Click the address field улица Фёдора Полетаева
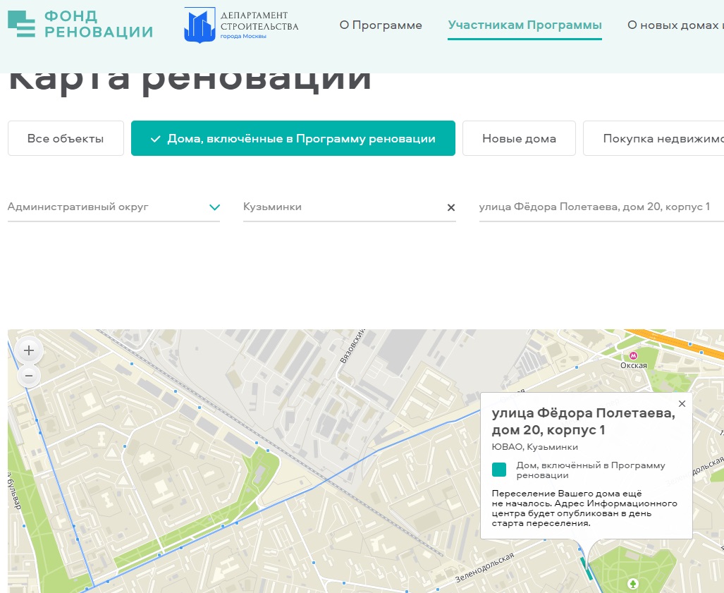This screenshot has width=724, height=593. click(x=601, y=207)
